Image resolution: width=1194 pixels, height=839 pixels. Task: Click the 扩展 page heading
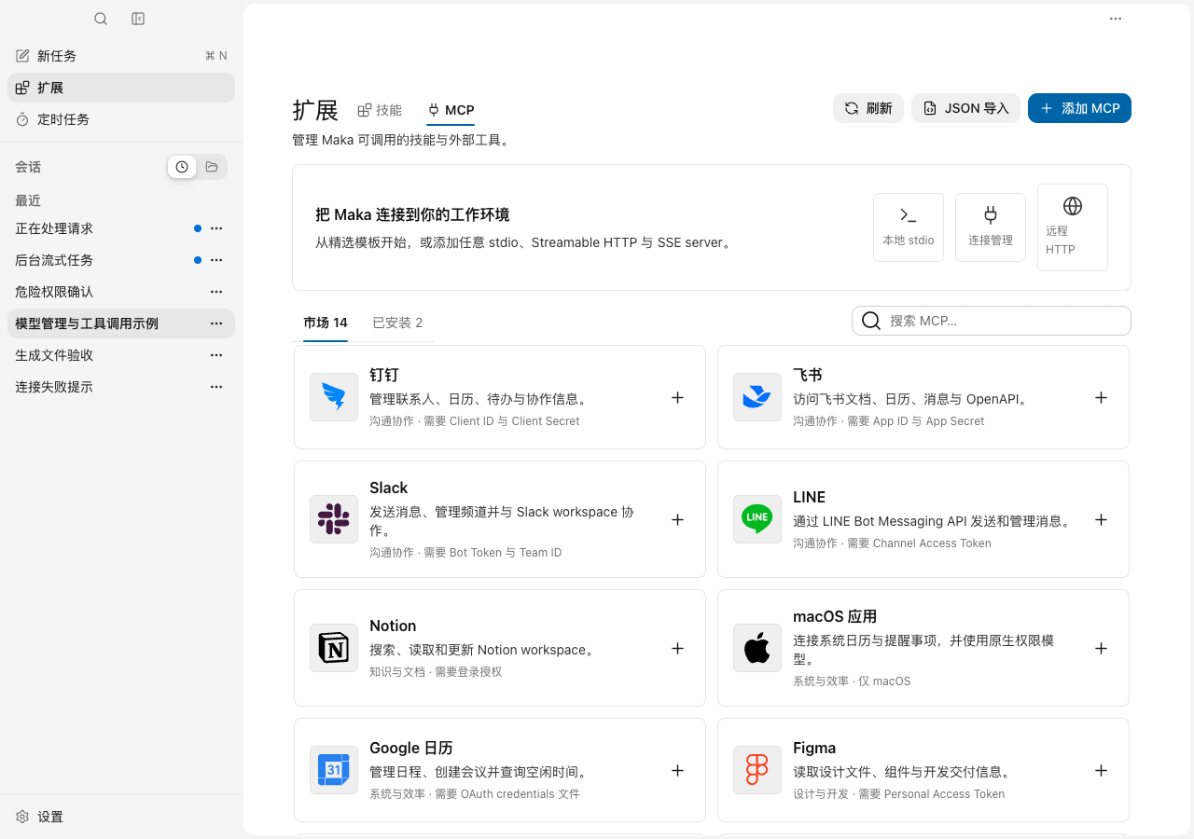315,110
